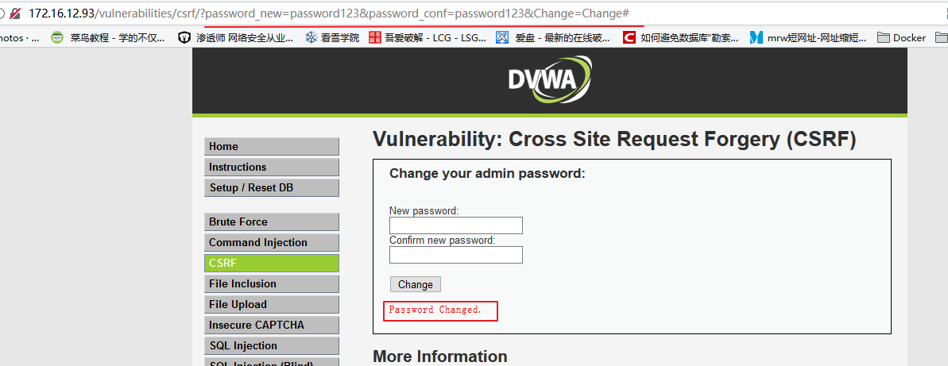Open Command Injection vulnerability page
948x366 pixels.
[x=271, y=242]
